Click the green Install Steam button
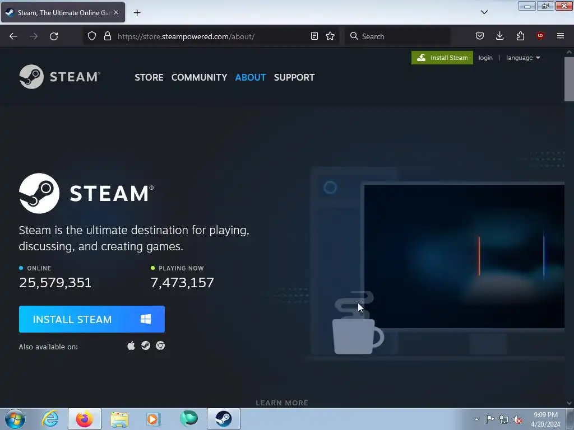 442,58
